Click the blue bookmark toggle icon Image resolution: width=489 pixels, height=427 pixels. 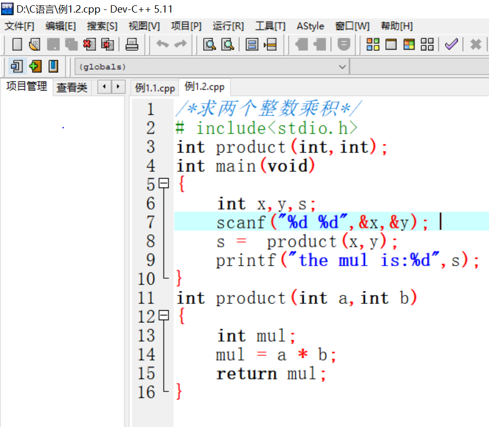(53, 66)
